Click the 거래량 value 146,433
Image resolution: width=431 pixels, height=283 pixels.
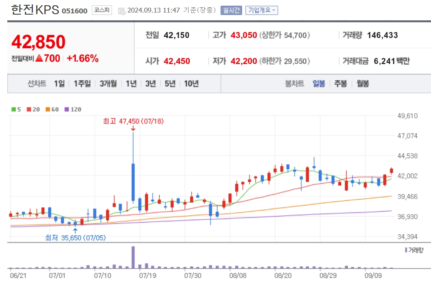tap(382, 35)
